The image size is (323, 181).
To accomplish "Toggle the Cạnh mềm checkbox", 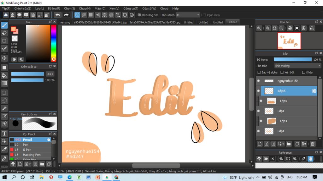I will [x=204, y=15].
